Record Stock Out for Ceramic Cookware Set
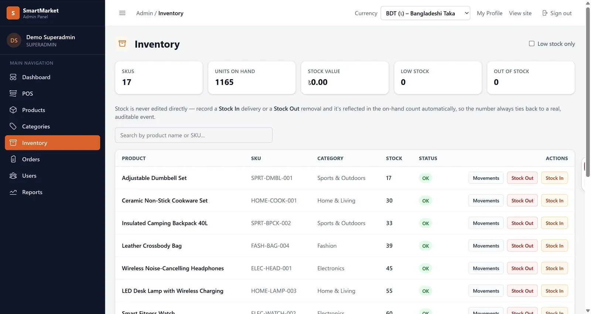 click(522, 201)
